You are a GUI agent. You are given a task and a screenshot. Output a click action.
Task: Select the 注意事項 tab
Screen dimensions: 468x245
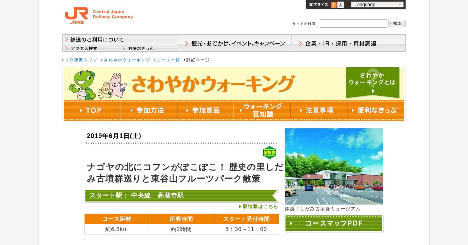[x=318, y=110]
